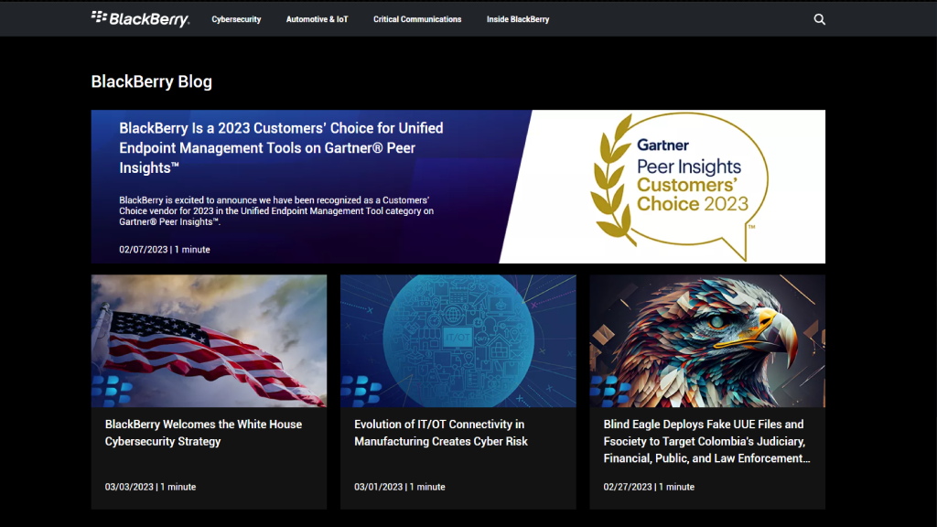Open the Automotive & IoT menu

pyautogui.click(x=317, y=19)
